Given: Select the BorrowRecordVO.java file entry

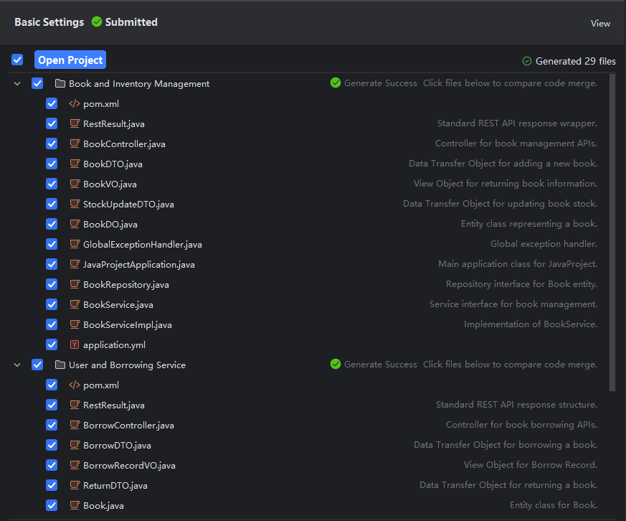Looking at the screenshot, I should click(129, 466).
